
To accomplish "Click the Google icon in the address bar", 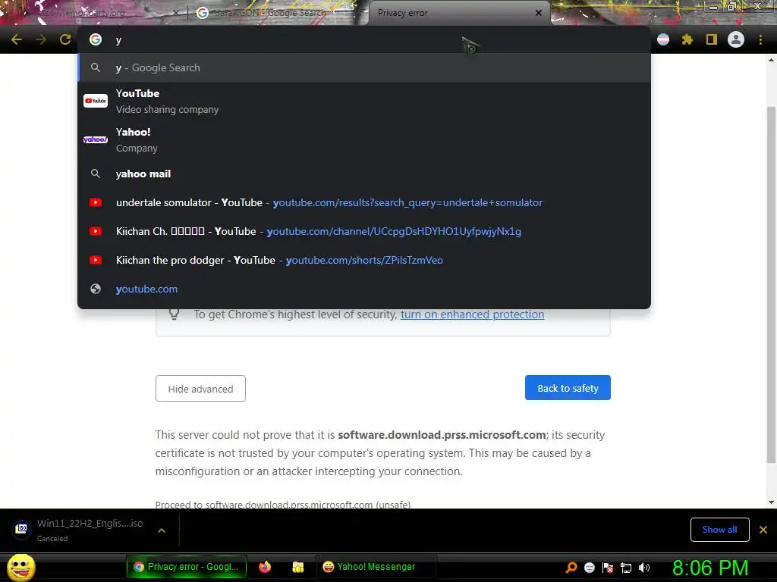I will tap(95, 39).
